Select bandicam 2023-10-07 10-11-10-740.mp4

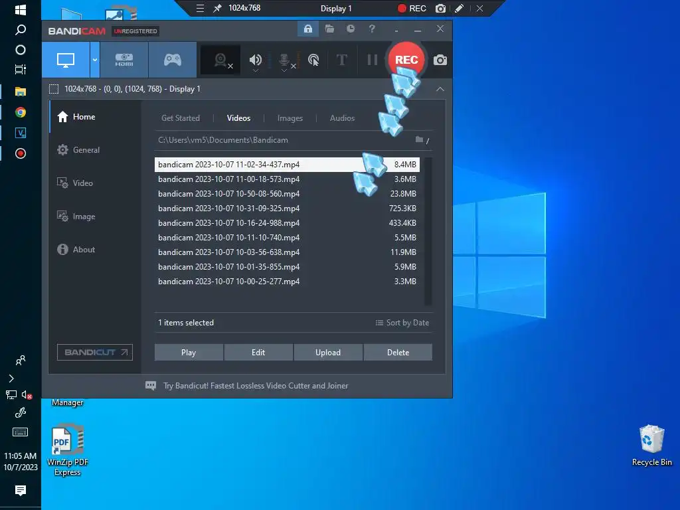287,238
